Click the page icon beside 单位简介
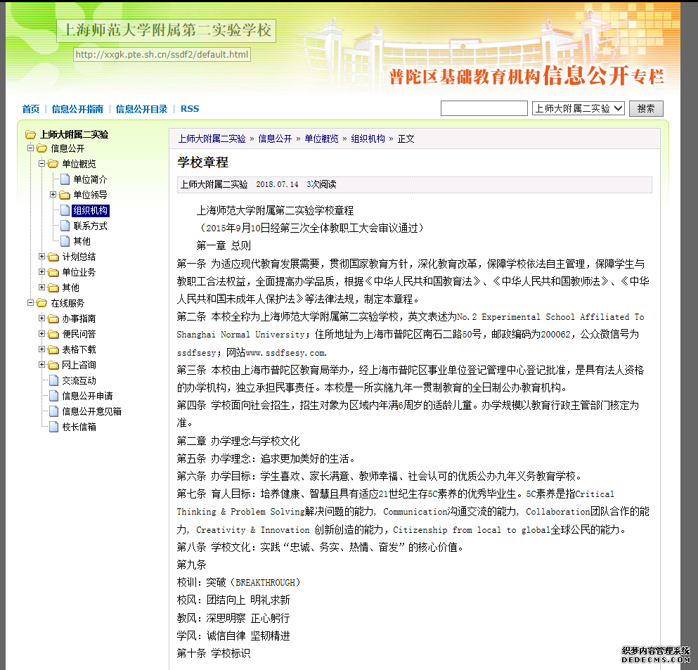 [x=65, y=179]
